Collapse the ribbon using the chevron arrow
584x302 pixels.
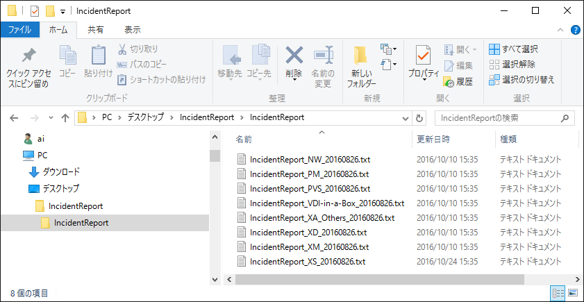562,30
